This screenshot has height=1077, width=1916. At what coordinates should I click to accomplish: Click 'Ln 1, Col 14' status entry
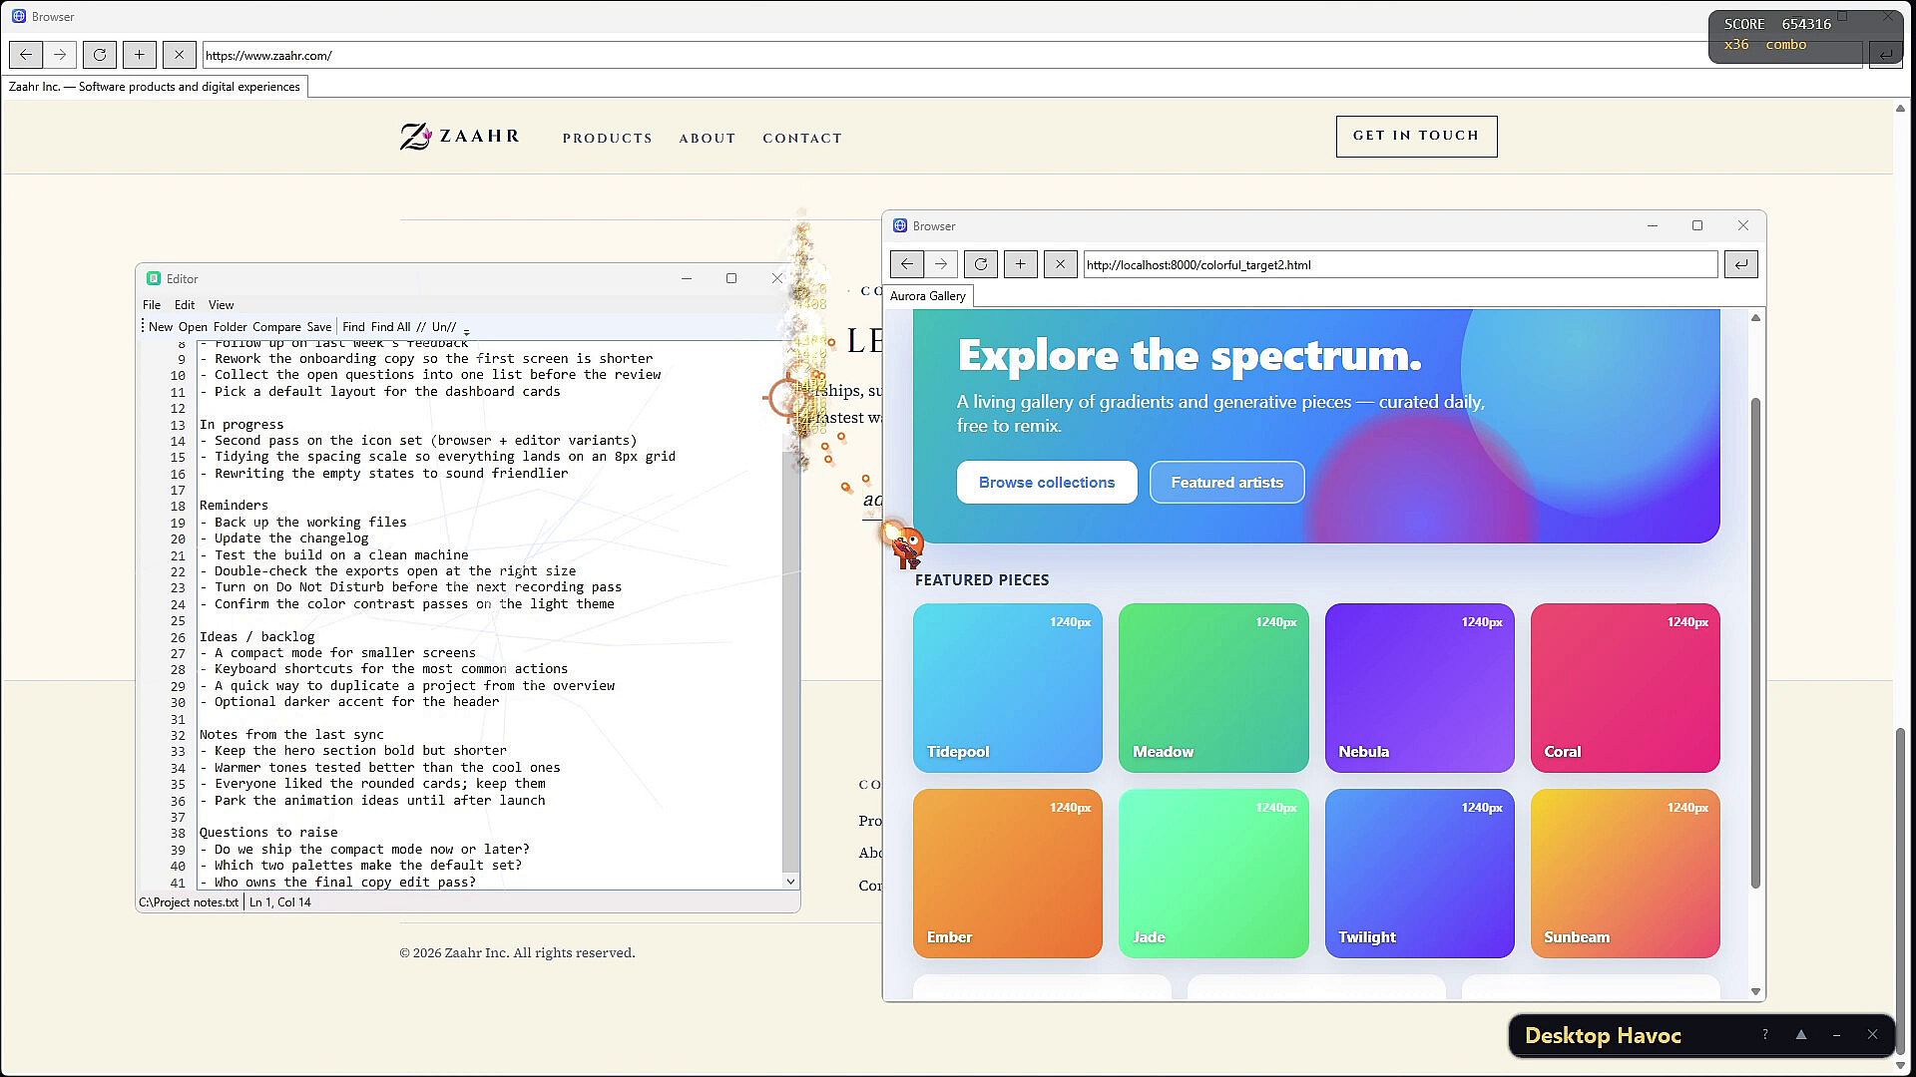(280, 902)
